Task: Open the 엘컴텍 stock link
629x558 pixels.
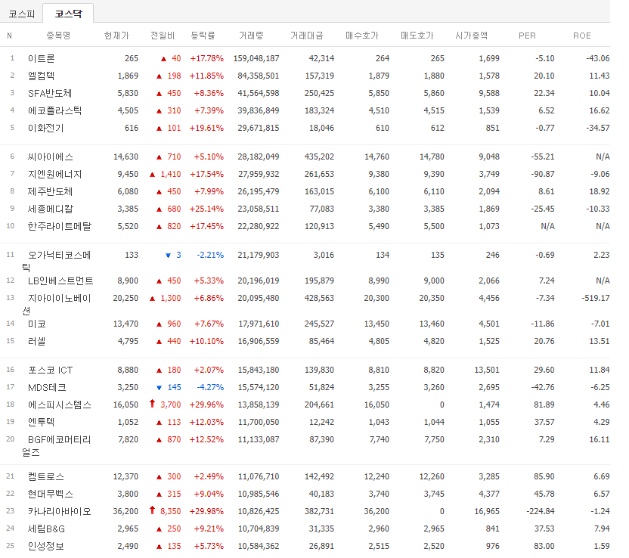Action: click(41, 76)
